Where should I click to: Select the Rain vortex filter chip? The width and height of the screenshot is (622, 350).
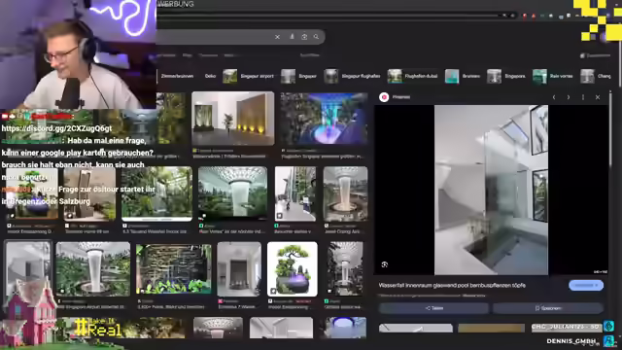[x=553, y=76]
